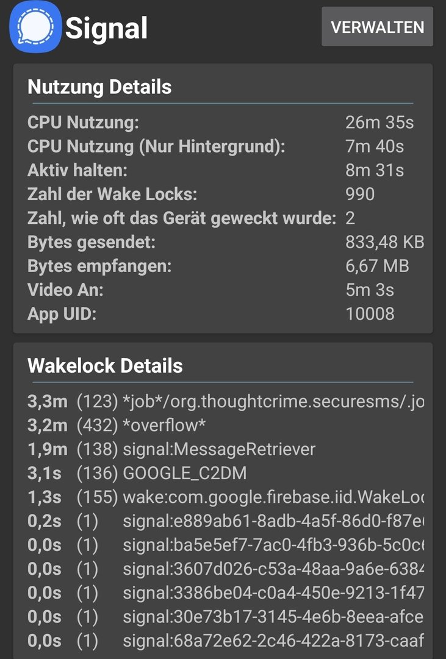Tap the Aktiv halten entry
This screenshot has width=446, height=659.
(222, 170)
